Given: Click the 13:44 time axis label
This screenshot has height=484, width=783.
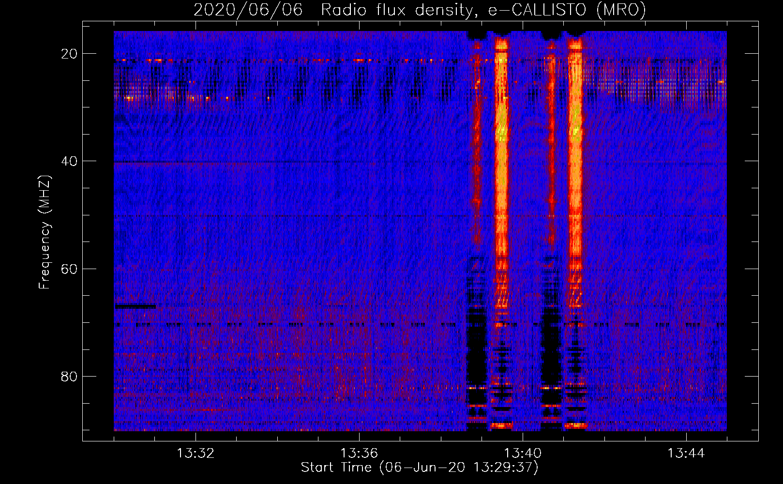Looking at the screenshot, I should tap(686, 454).
